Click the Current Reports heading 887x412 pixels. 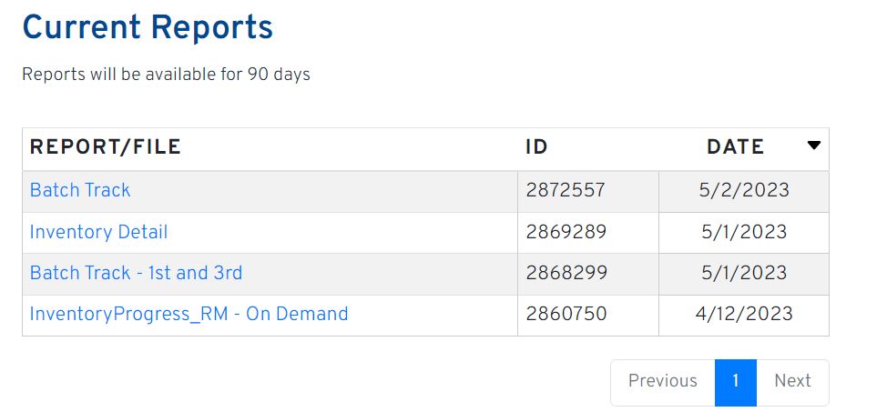point(148,27)
